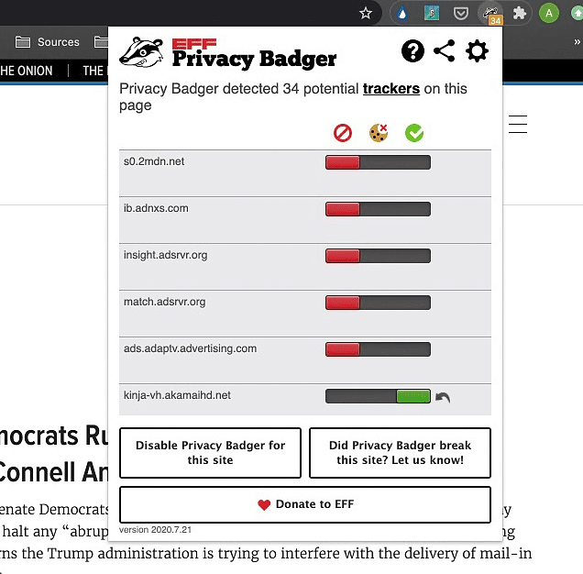This screenshot has height=574, width=583.
Task: Click the Donate to EFF button
Action: click(x=305, y=504)
